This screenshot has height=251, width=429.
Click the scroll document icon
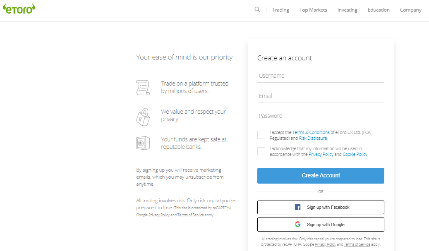click(x=143, y=88)
